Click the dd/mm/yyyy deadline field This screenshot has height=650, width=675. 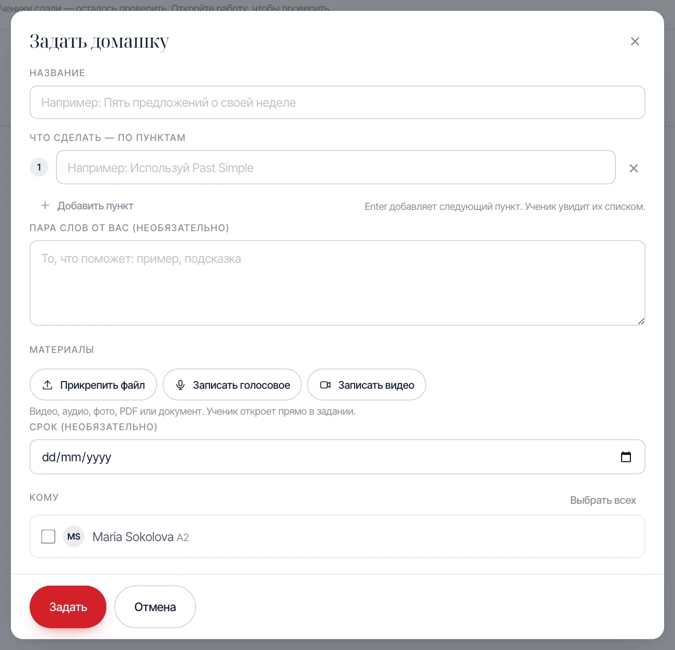tap(337, 457)
